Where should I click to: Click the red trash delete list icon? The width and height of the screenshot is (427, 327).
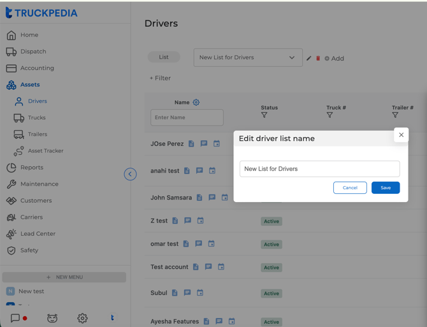click(318, 58)
